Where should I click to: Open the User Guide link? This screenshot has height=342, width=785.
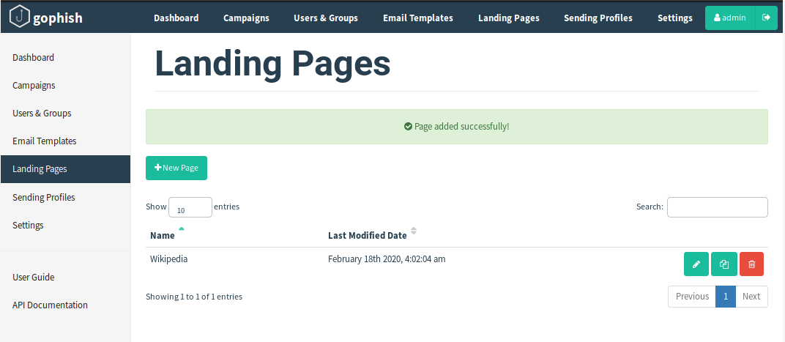(34, 278)
